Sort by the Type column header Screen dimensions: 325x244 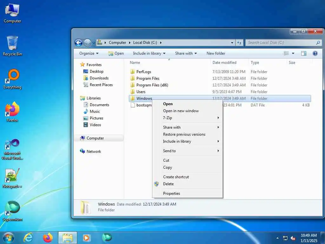pos(267,63)
